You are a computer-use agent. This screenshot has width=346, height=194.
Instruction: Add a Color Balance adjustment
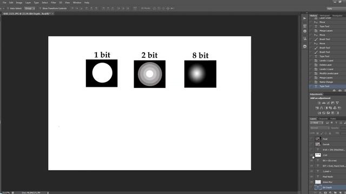pyautogui.click(x=322, y=108)
